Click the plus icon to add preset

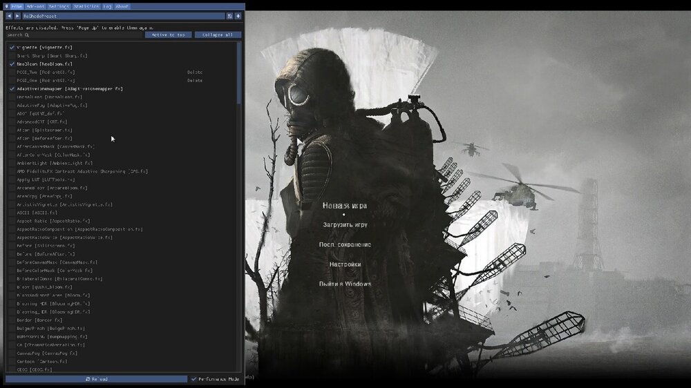click(x=238, y=16)
